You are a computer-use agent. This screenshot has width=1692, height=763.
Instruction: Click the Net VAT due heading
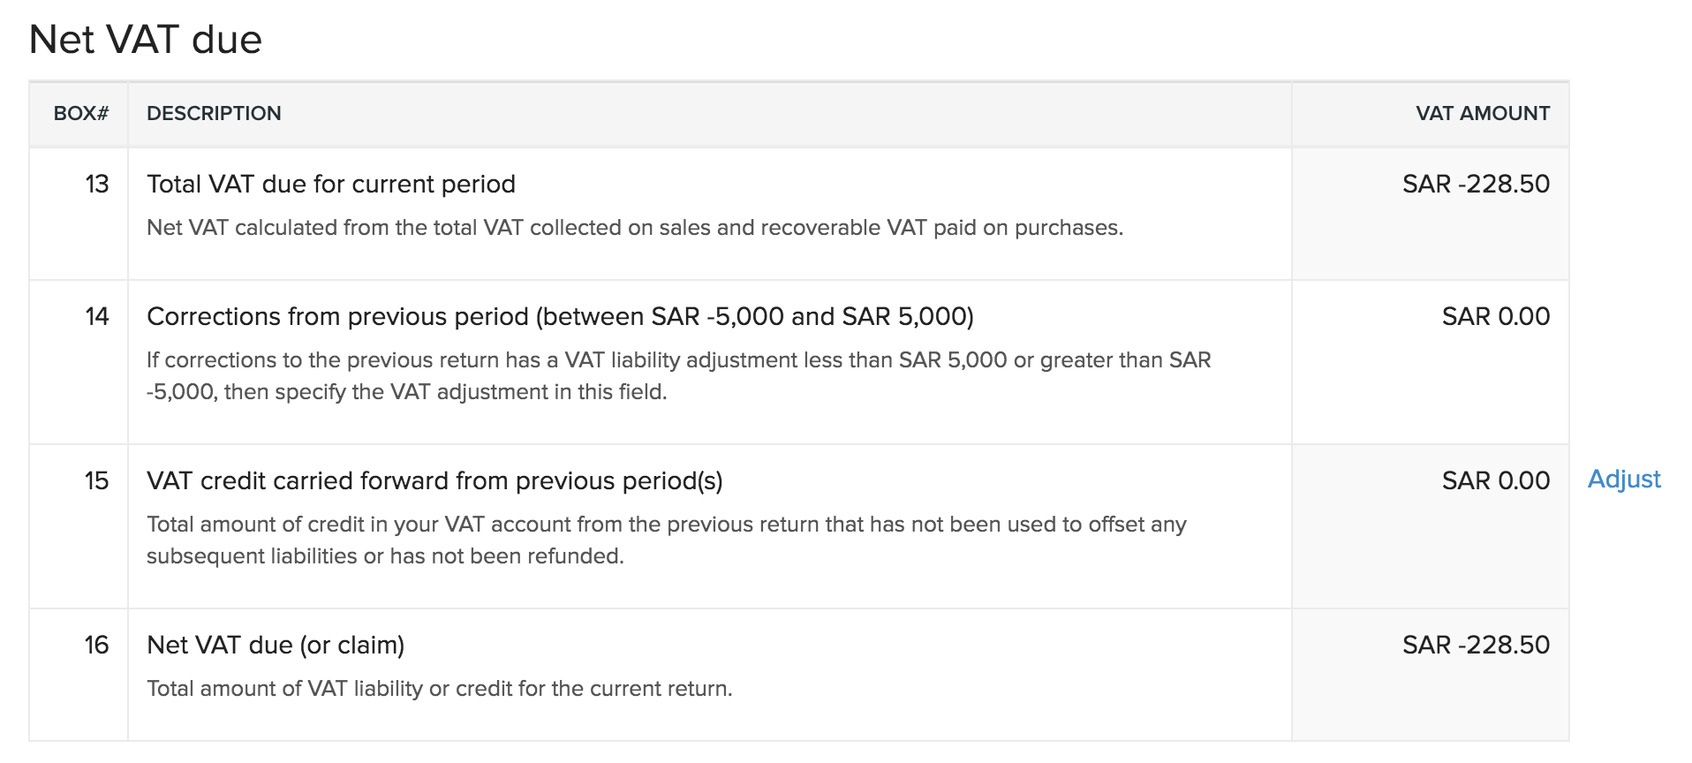pos(146,40)
